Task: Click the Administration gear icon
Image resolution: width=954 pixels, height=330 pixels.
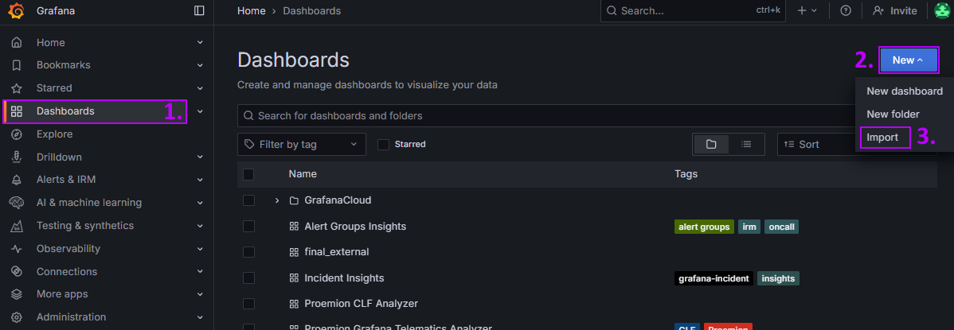Action: pyautogui.click(x=17, y=317)
